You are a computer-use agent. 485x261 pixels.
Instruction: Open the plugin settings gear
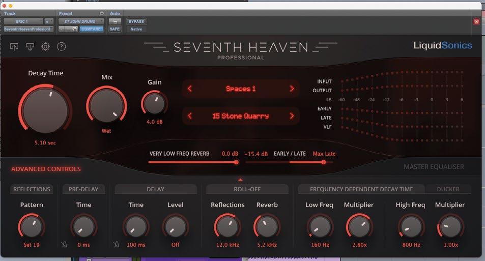click(x=45, y=47)
